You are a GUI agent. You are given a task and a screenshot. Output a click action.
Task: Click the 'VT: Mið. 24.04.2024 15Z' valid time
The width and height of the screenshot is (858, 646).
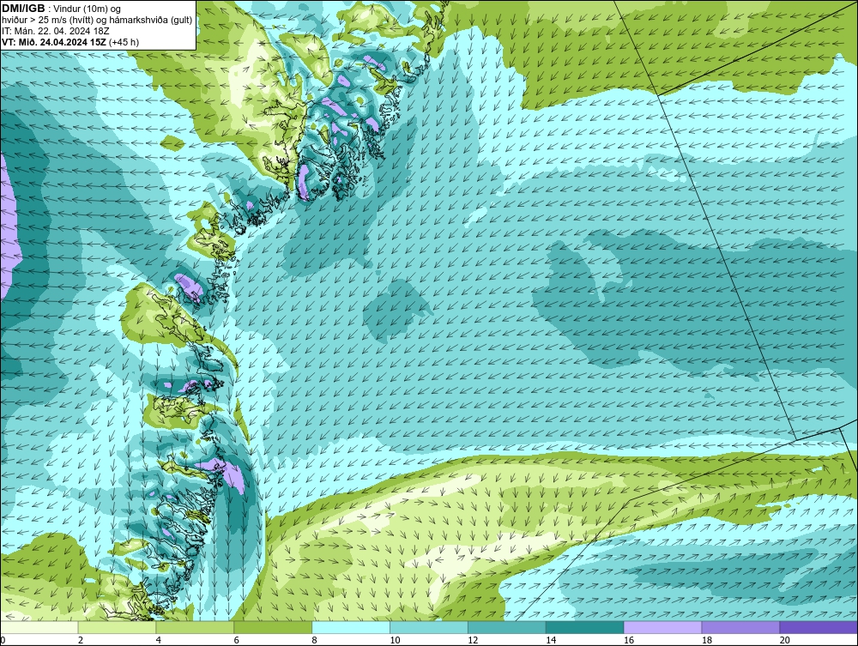point(54,42)
